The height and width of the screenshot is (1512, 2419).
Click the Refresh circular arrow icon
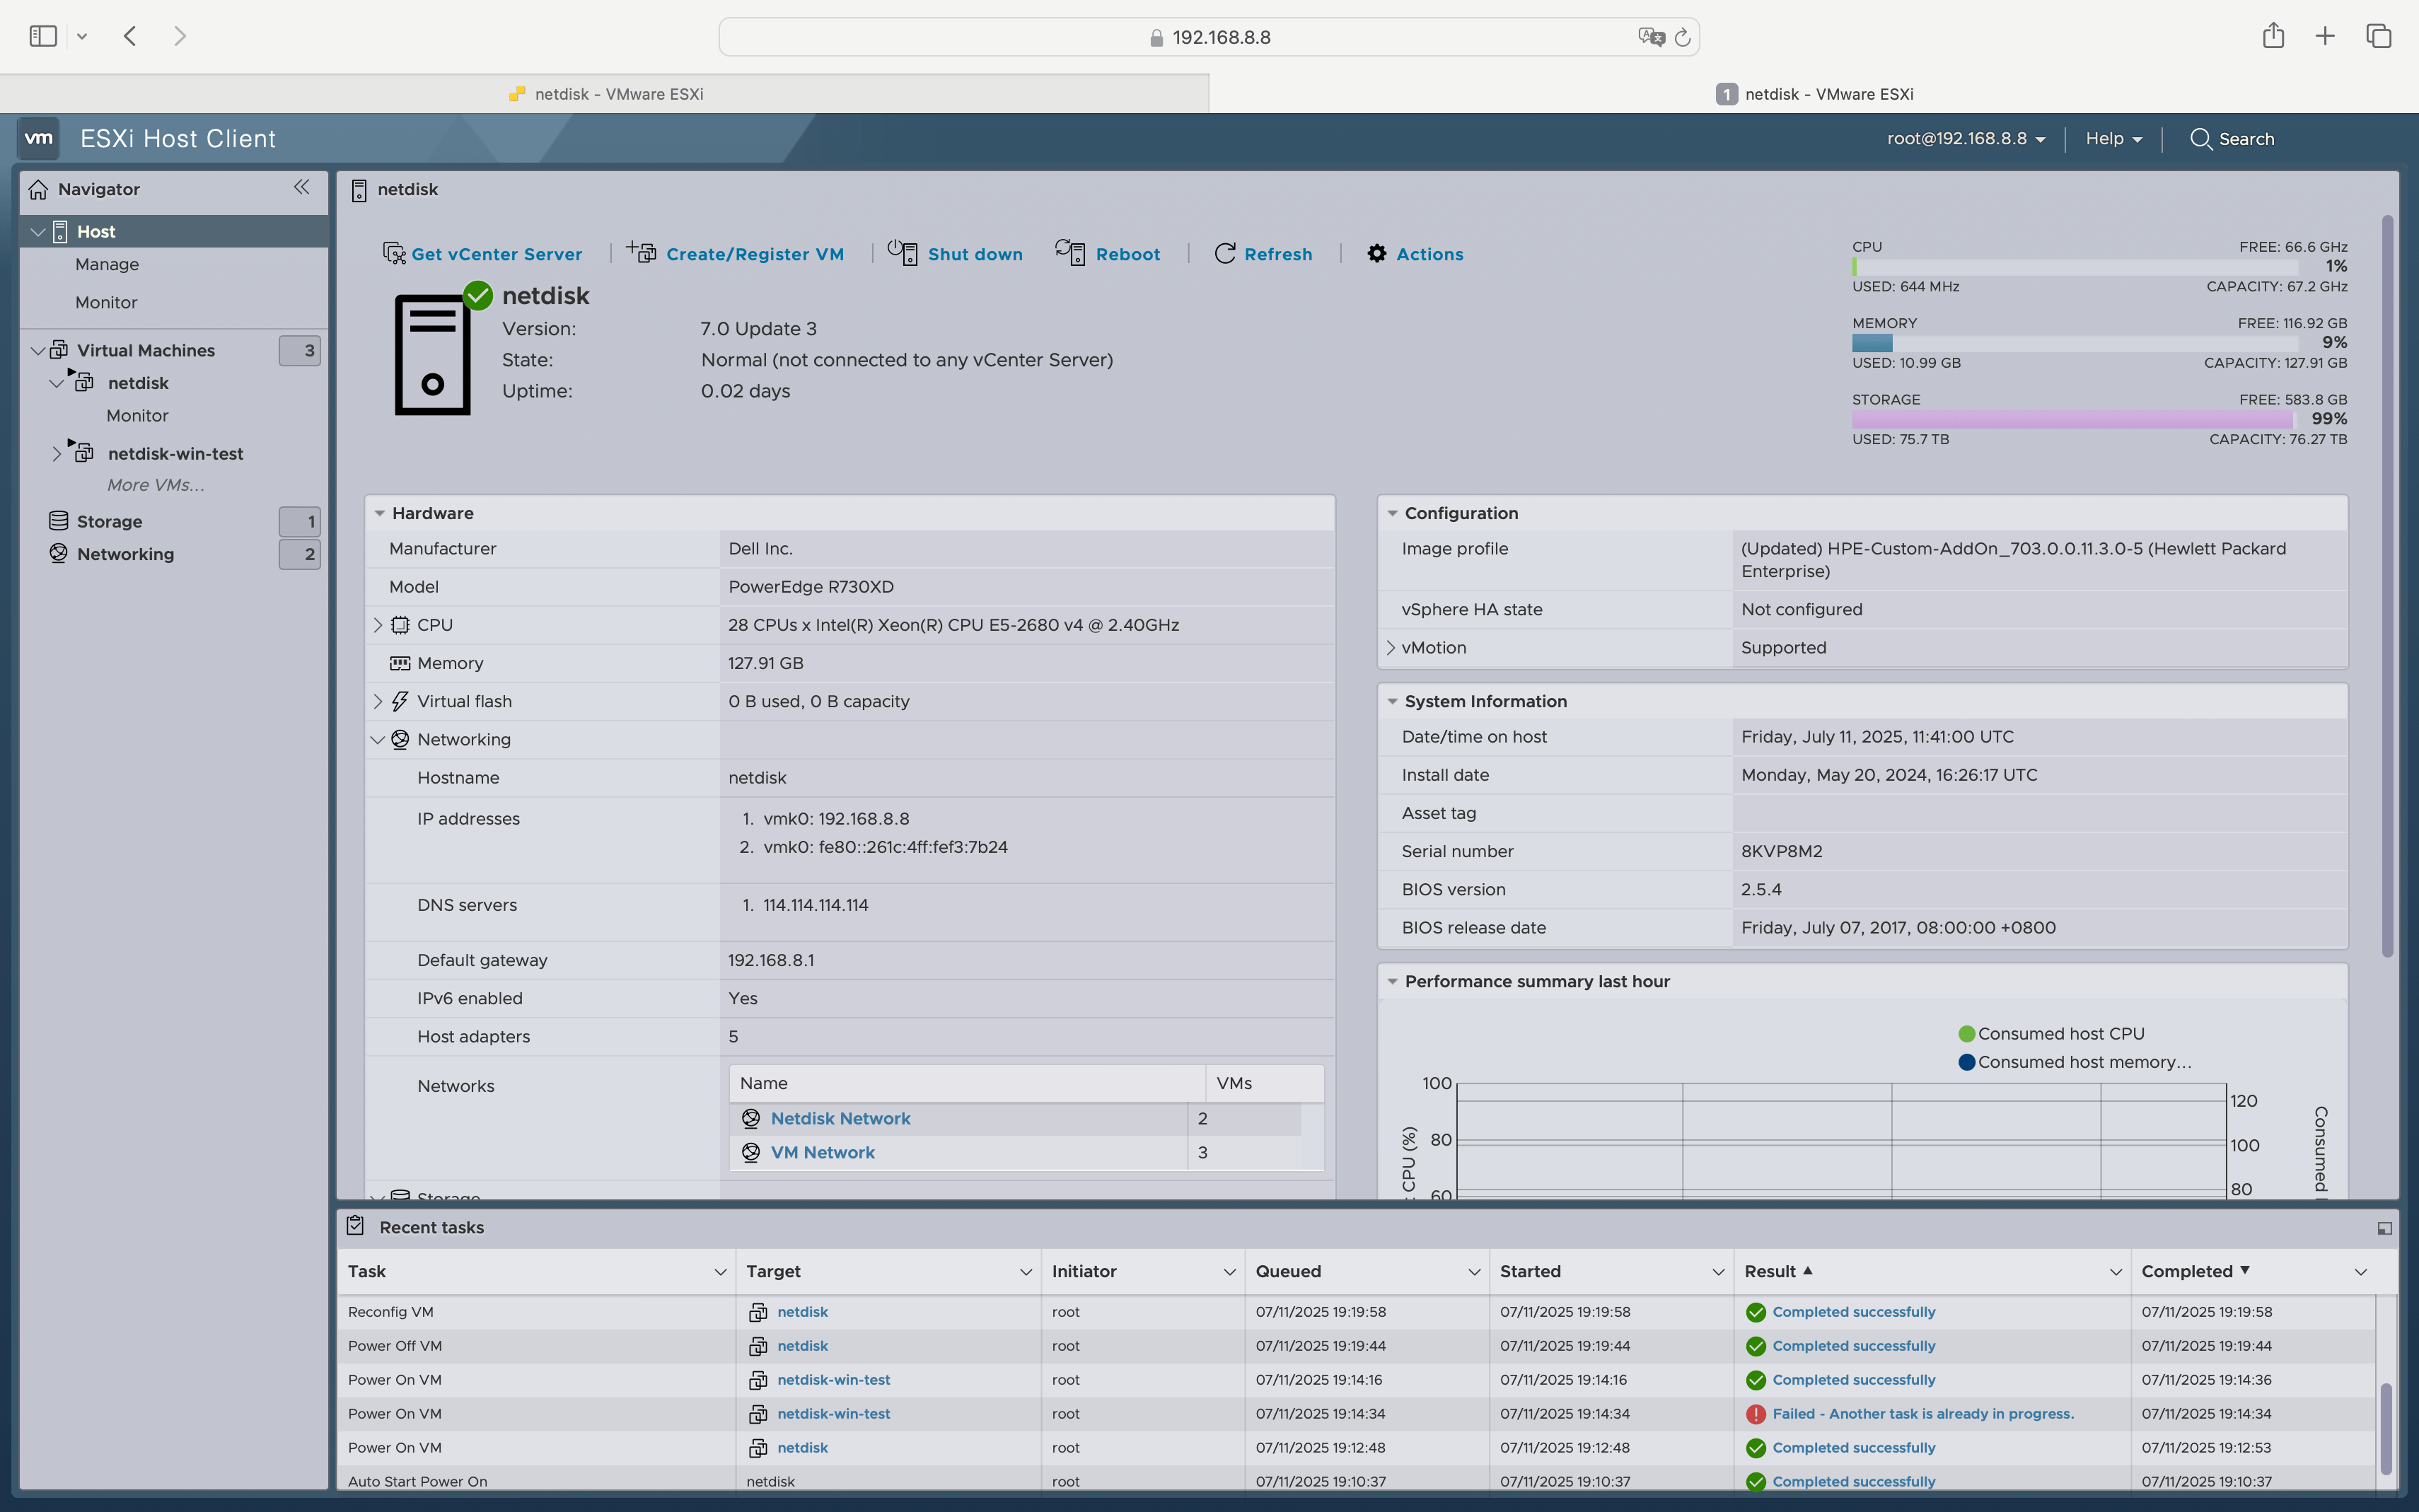(x=1224, y=253)
